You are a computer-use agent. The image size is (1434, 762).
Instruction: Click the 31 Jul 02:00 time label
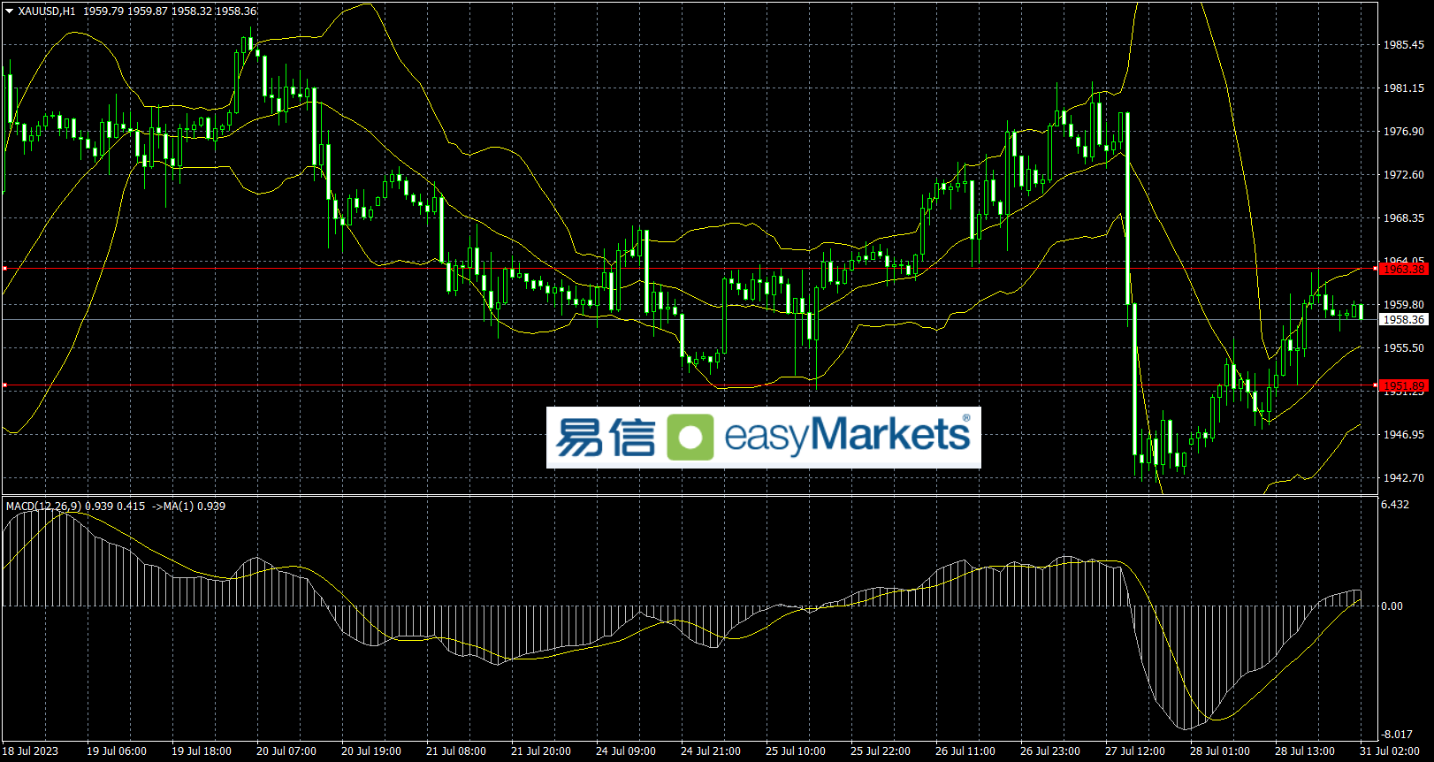pos(1390,751)
